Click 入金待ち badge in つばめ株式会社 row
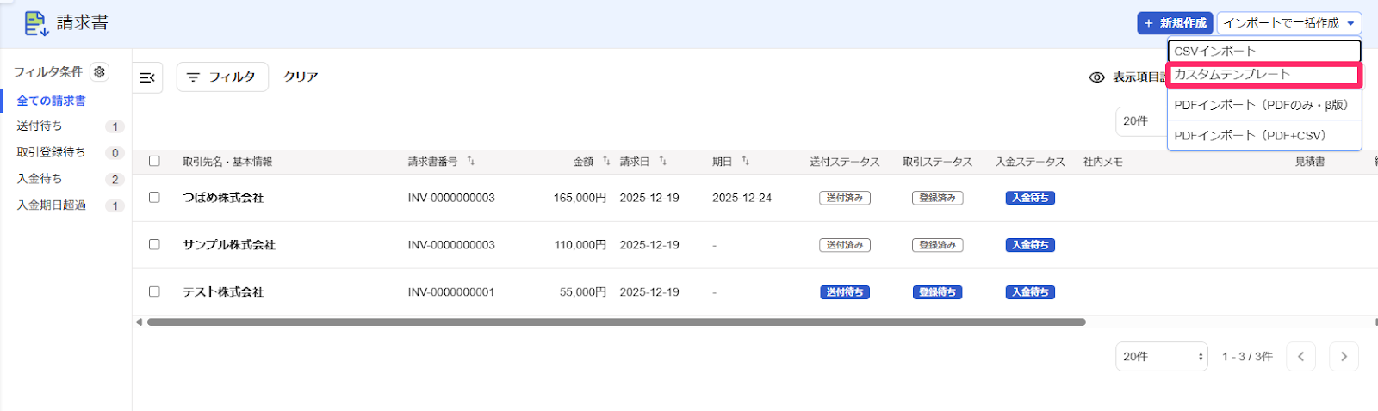 [x=1030, y=198]
